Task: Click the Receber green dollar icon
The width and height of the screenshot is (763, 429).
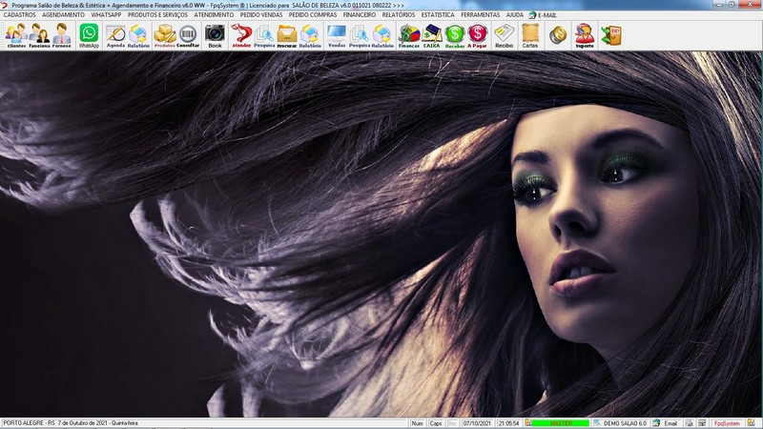Action: (x=455, y=35)
